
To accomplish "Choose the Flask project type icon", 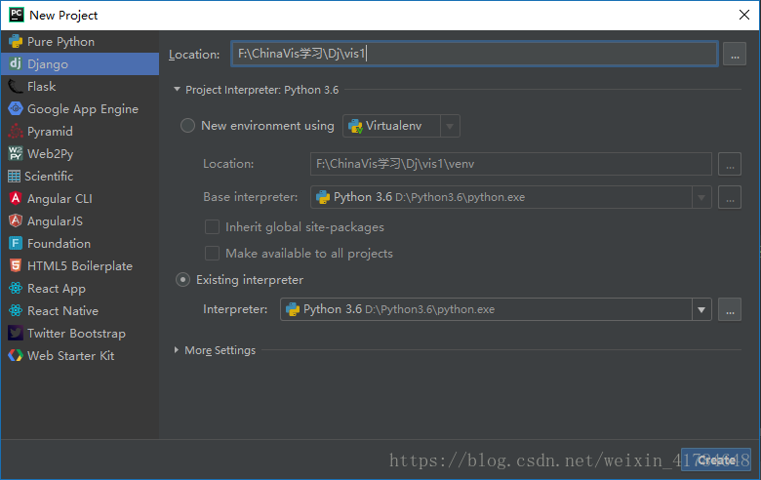I will [x=16, y=87].
